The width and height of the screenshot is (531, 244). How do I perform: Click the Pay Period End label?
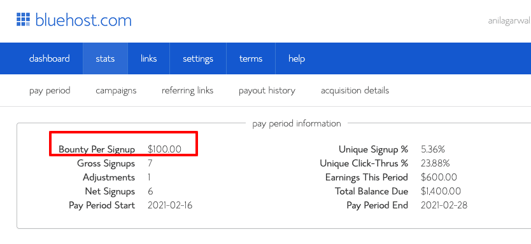378,205
